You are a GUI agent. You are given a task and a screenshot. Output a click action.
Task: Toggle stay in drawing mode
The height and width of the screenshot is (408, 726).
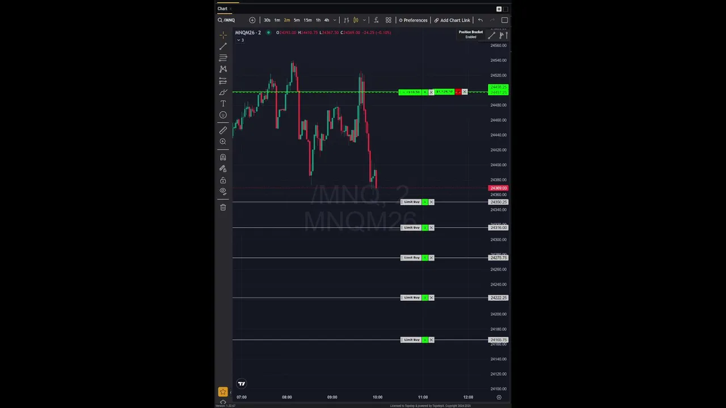(223, 169)
